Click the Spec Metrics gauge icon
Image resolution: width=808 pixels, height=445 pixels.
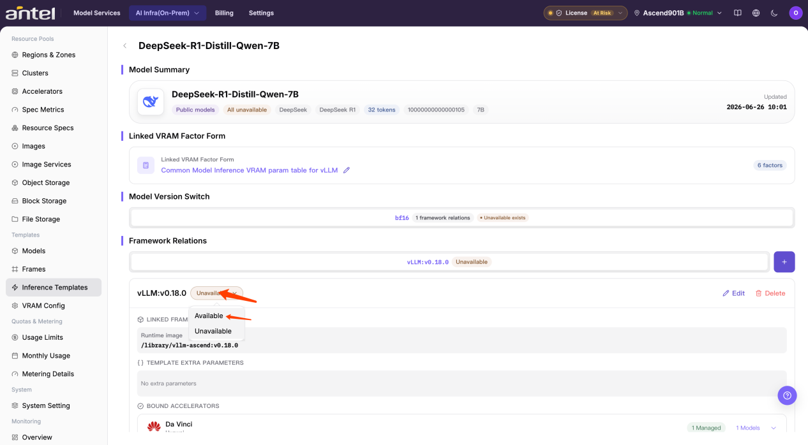pyautogui.click(x=15, y=110)
